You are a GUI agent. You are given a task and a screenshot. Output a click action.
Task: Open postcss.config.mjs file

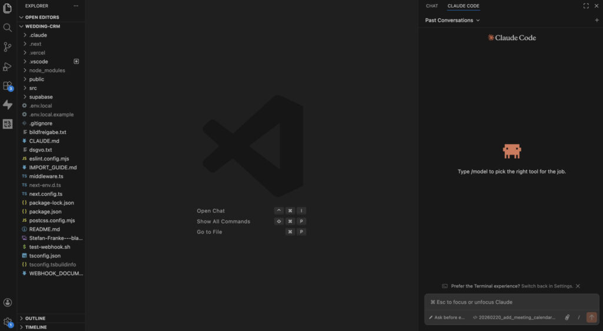[52, 220]
